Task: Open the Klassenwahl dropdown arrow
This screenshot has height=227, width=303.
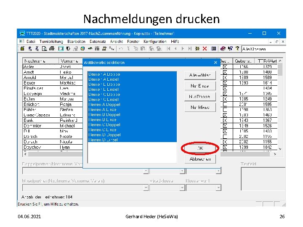Action: (x=218, y=187)
